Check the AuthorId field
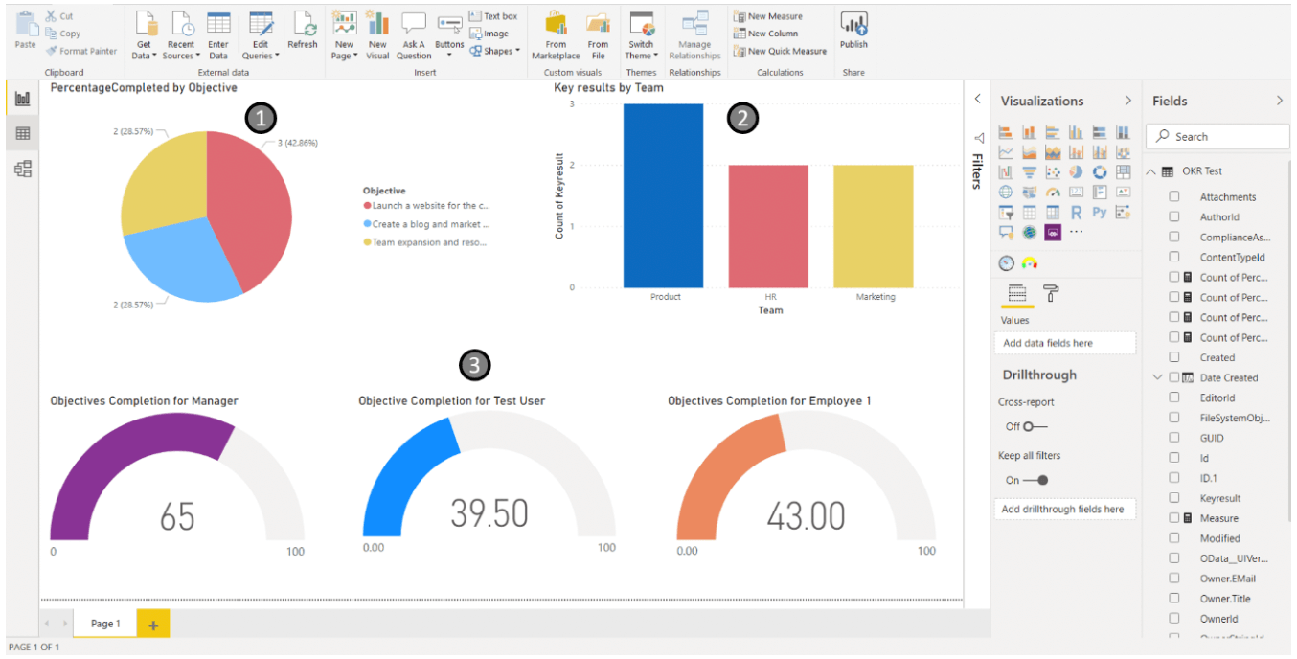The width and height of the screenshot is (1297, 659). [x=1173, y=216]
